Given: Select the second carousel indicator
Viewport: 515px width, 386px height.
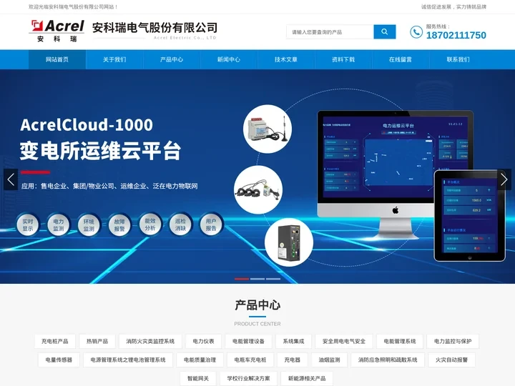Looking at the screenshot, I should point(257,279).
